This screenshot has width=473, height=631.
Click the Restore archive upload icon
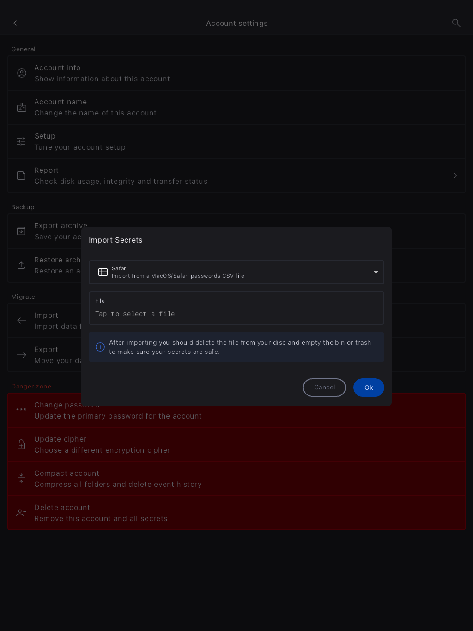coord(22,265)
